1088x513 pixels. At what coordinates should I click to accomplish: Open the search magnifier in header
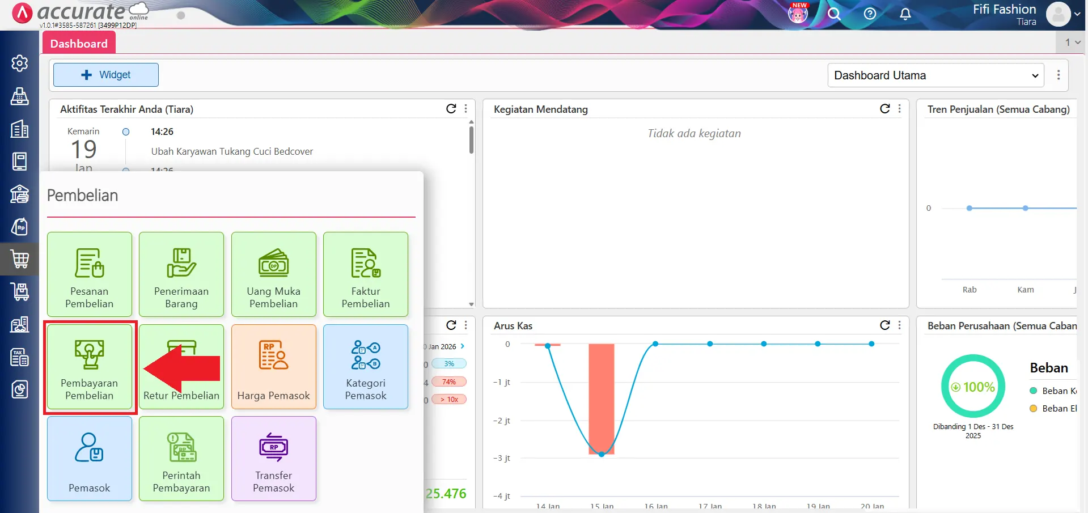click(833, 14)
